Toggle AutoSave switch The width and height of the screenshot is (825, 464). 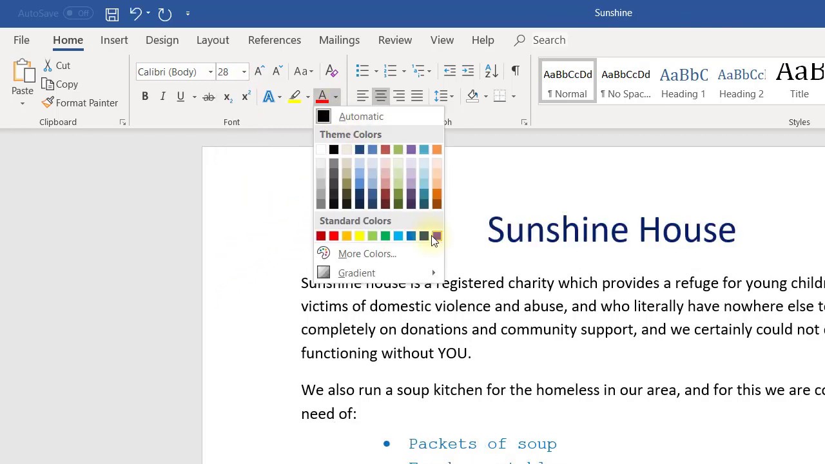78,13
